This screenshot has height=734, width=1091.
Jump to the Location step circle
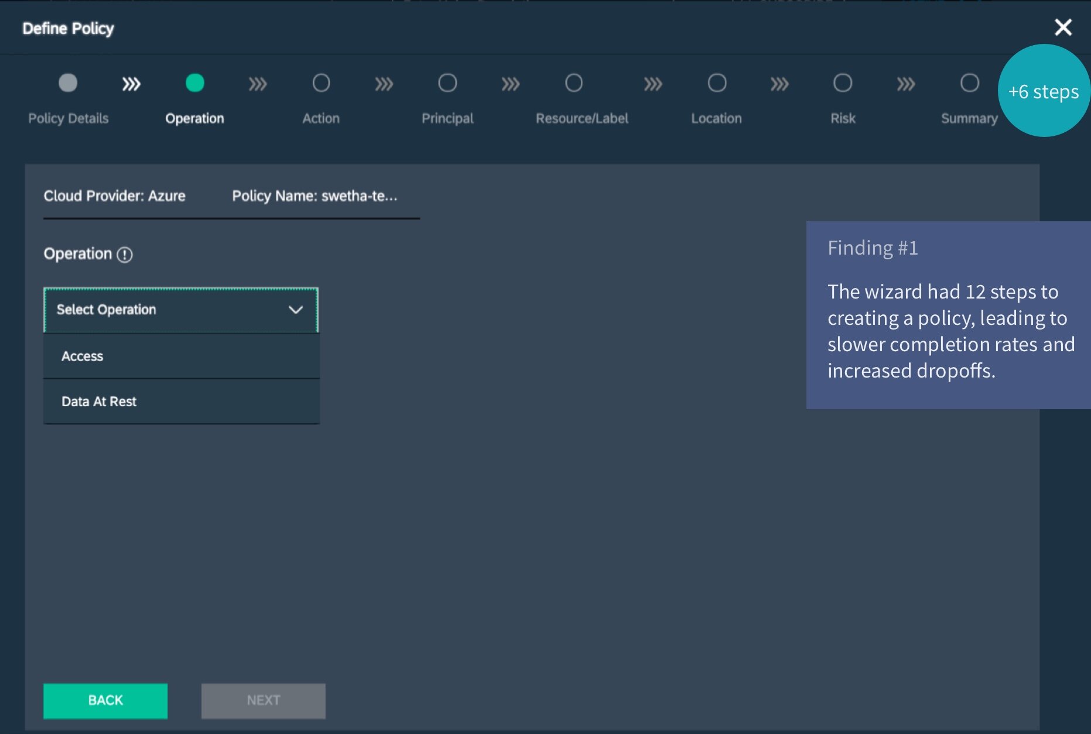click(x=717, y=83)
